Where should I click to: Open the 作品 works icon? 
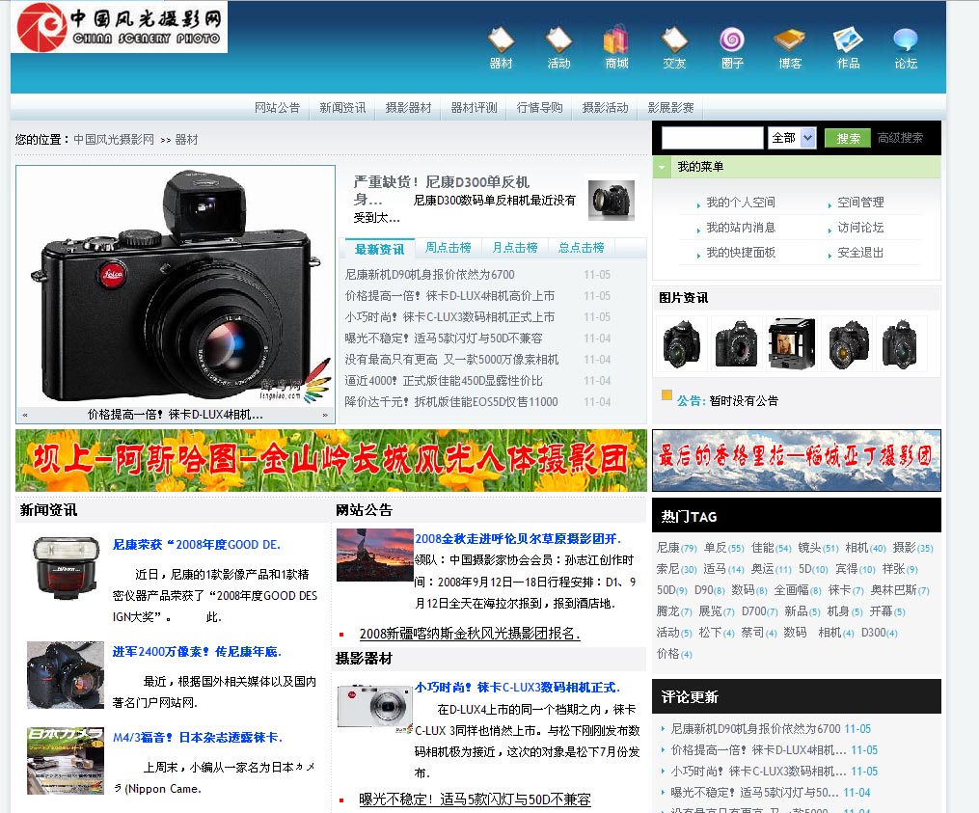tap(848, 48)
